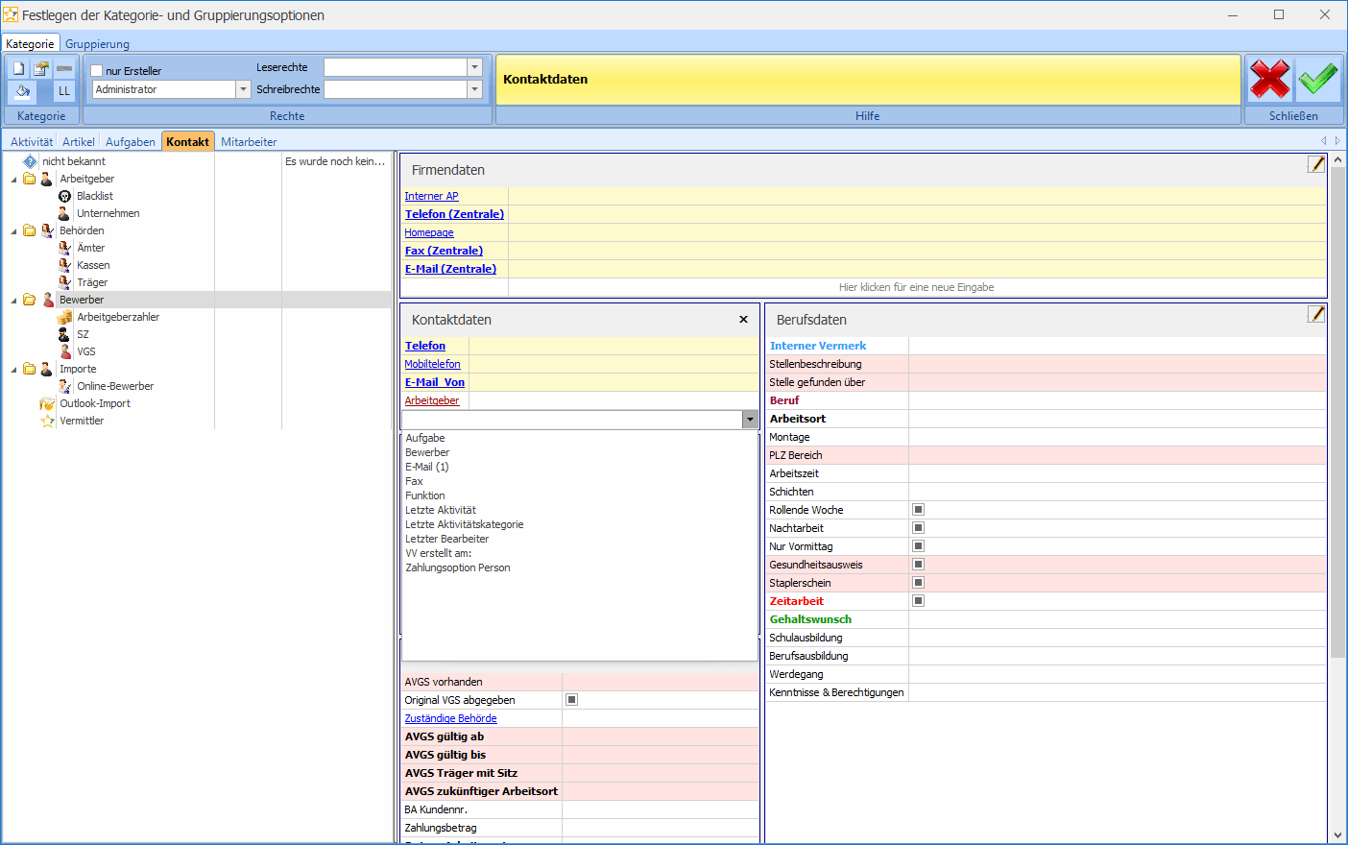Image resolution: width=1348 pixels, height=845 pixels.
Task: Open the paint bucket color fill tool
Action: pyautogui.click(x=22, y=91)
